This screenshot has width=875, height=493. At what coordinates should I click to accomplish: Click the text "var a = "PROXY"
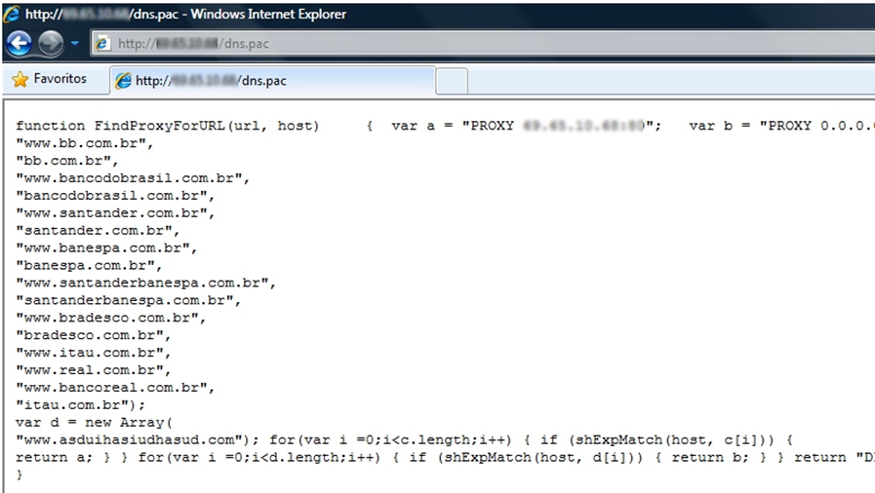453,126
